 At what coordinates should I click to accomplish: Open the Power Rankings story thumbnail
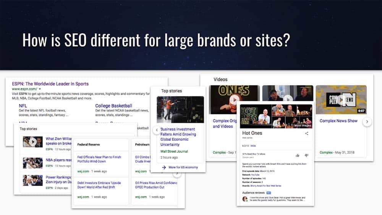tap(32, 180)
